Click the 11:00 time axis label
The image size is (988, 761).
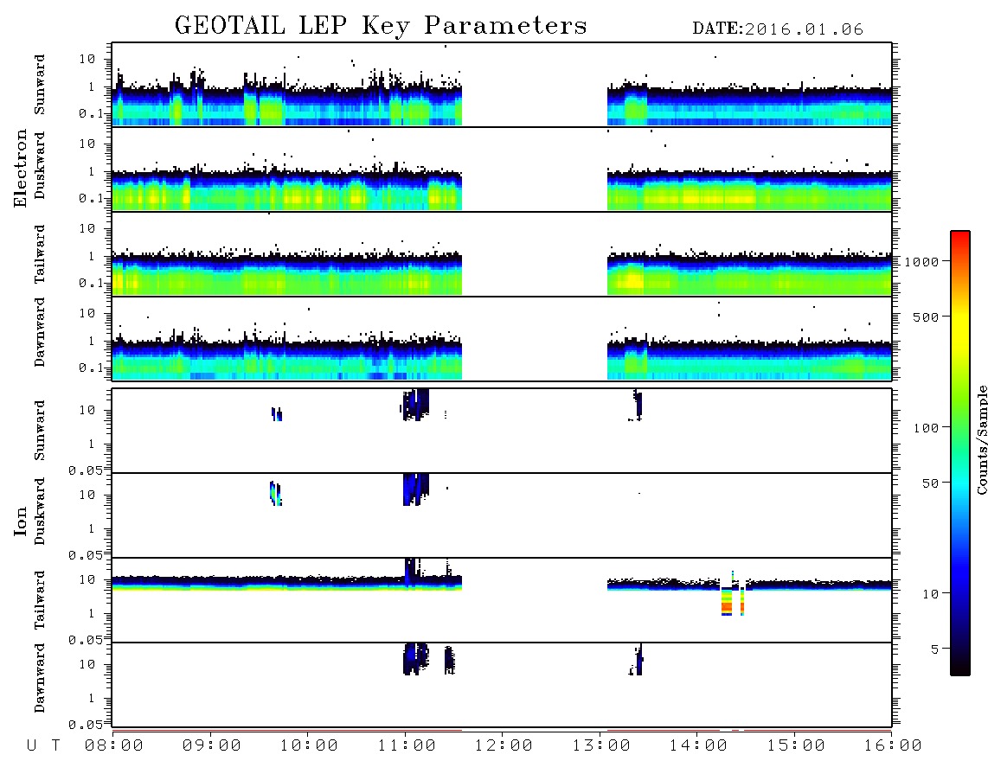(x=407, y=745)
